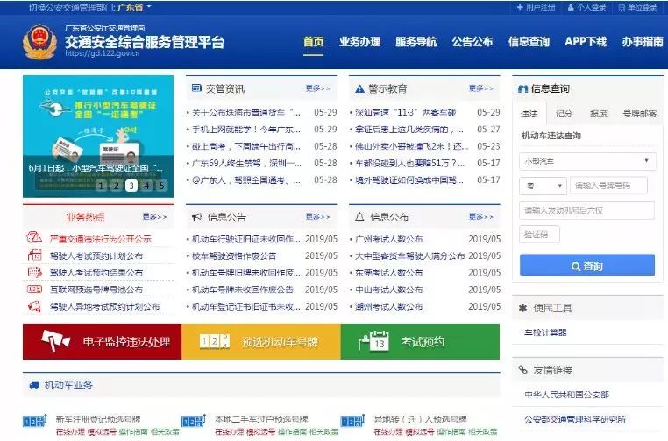The width and height of the screenshot is (668, 441).
Task: Click the 驾驶人考试预约计划公布 icon
Action: click(34, 255)
